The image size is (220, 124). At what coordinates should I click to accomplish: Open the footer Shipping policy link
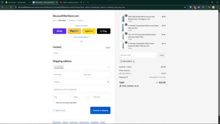pos(65,122)
